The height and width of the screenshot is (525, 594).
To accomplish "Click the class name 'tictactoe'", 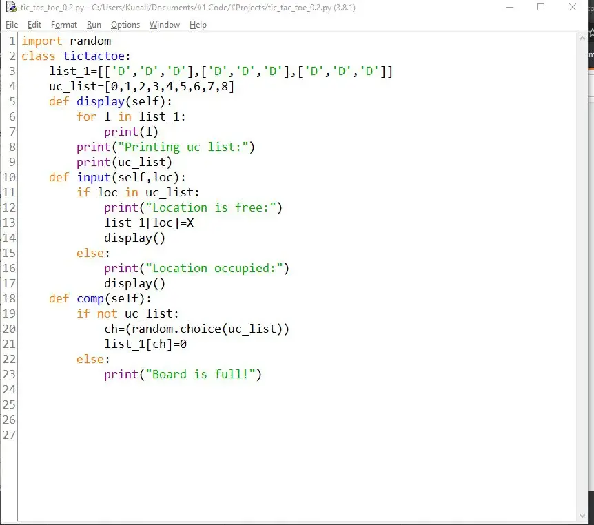I will pyautogui.click(x=94, y=56).
